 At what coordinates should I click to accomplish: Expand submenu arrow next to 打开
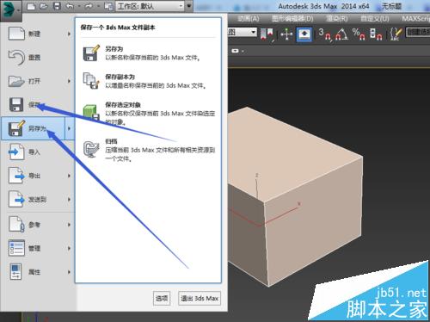tap(69, 81)
